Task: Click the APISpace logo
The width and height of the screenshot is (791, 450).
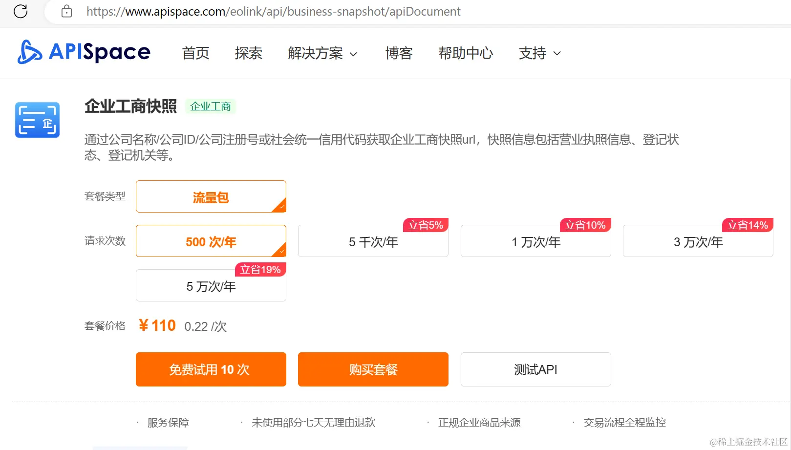Action: coord(84,52)
